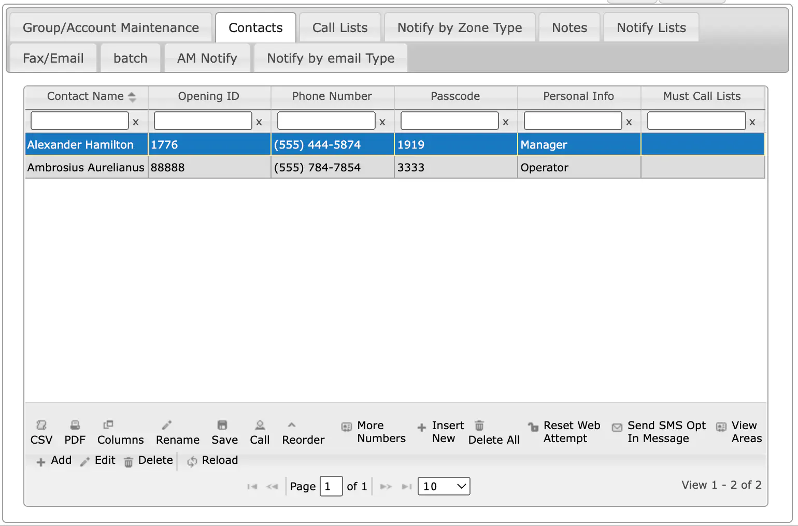This screenshot has width=798, height=526.
Task: Click the Reorder arrow icon
Action: pos(292,425)
